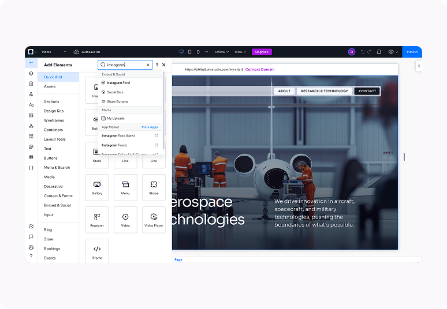Click CONTACT nav button on canvas
Screen dimensions: 447x309
pyautogui.click(x=367, y=91)
